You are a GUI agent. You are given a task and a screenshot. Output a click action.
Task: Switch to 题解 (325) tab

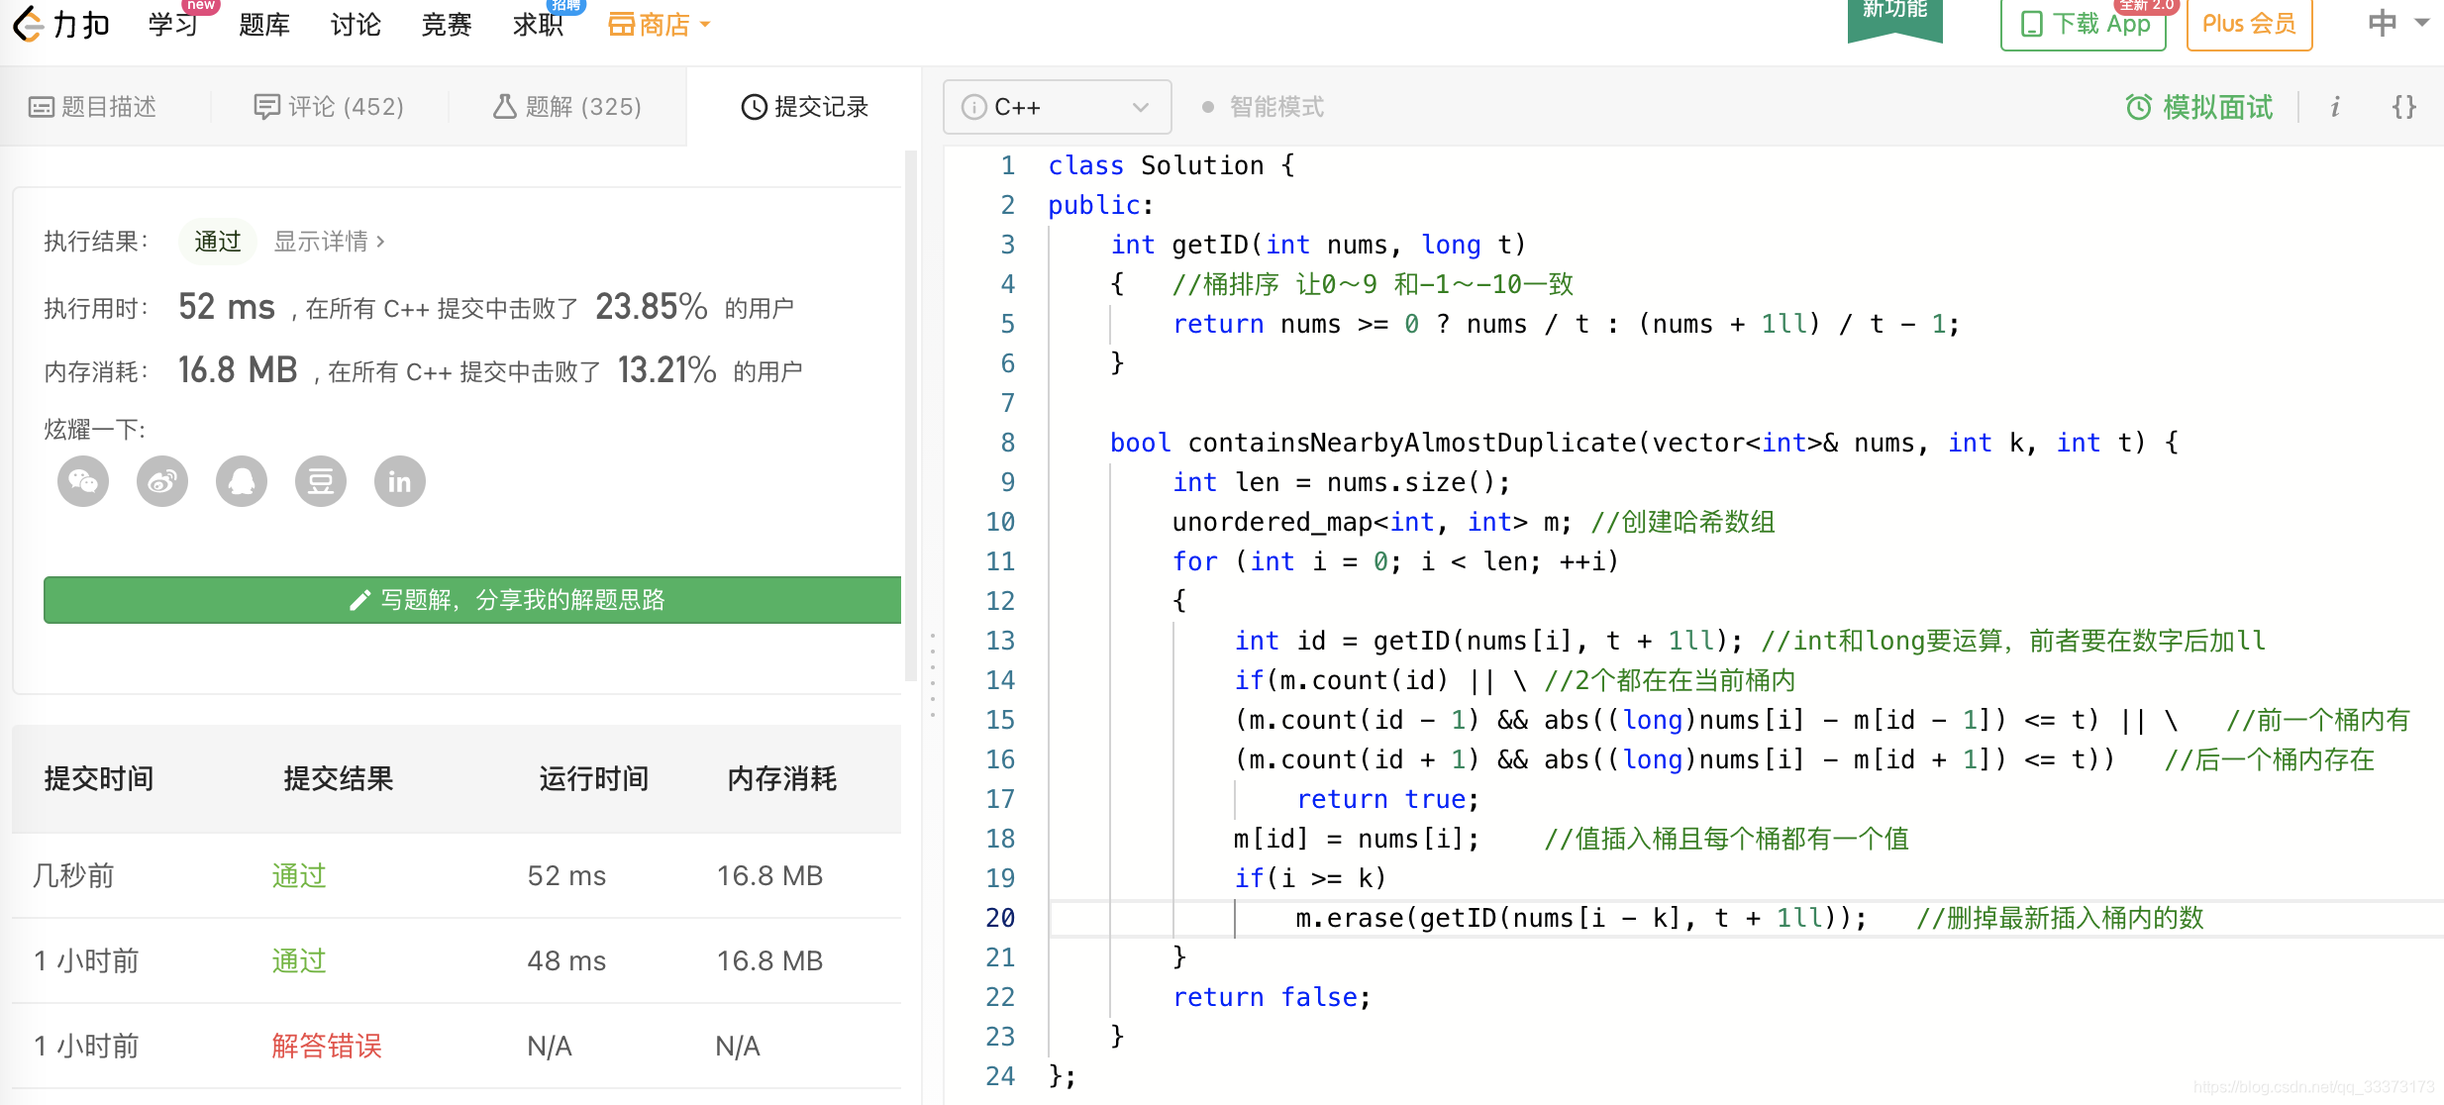(x=566, y=107)
